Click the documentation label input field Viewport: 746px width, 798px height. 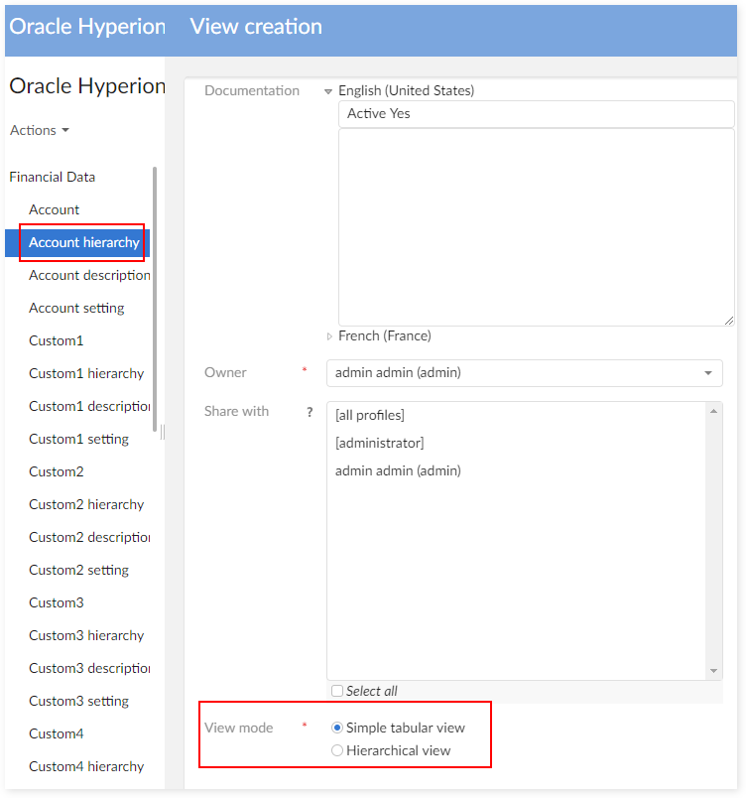coord(536,114)
